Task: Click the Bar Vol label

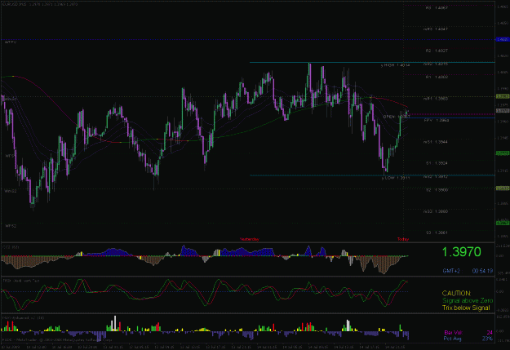Action: (453, 332)
